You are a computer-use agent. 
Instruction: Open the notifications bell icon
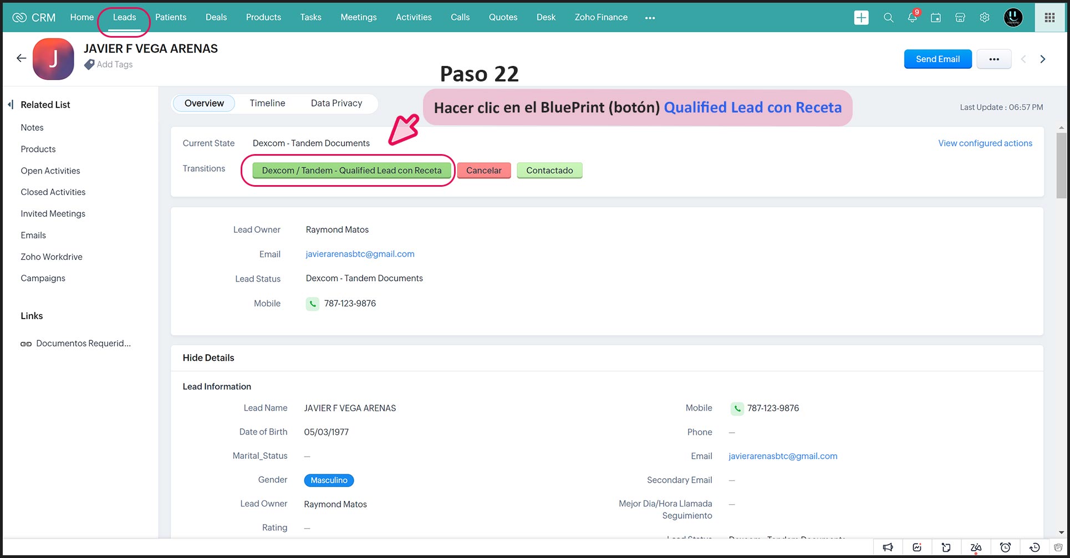point(912,18)
